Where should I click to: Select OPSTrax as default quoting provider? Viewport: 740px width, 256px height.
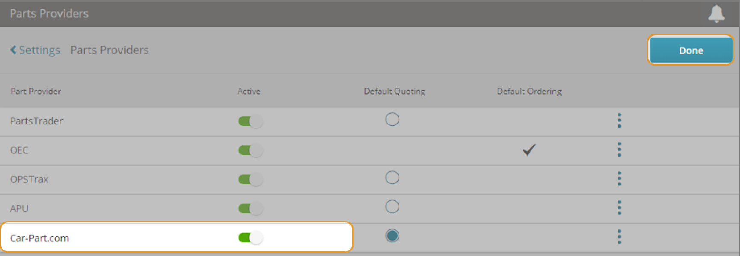click(392, 177)
